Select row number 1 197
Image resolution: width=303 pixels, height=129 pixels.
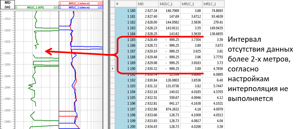(126, 109)
